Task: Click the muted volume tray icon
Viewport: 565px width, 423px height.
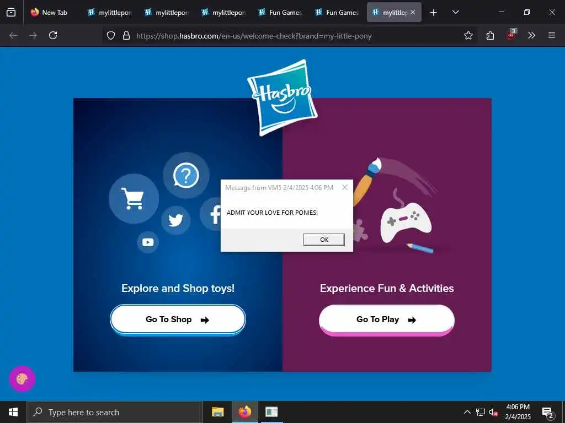Action: tap(493, 412)
